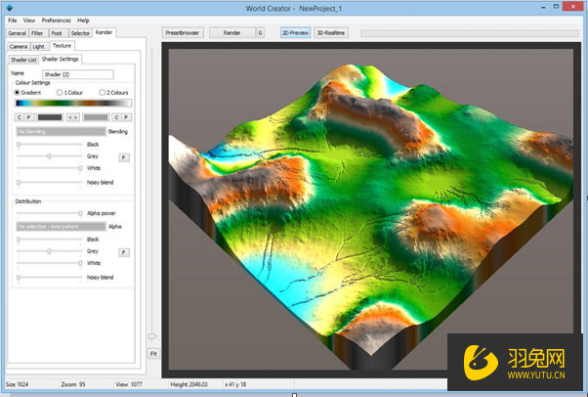Select the Gradient radio option
588x397 pixels.
pyautogui.click(x=19, y=92)
